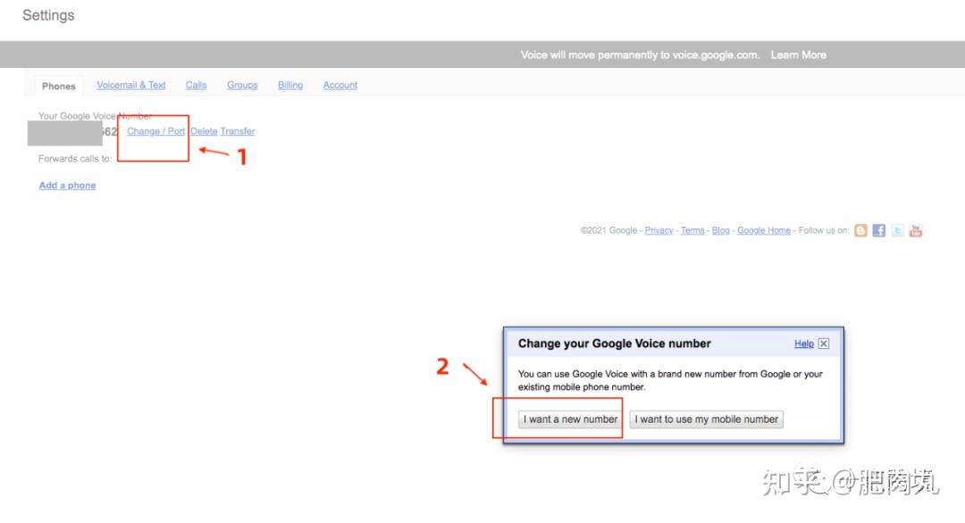Click the Change / Port link

[x=155, y=131]
